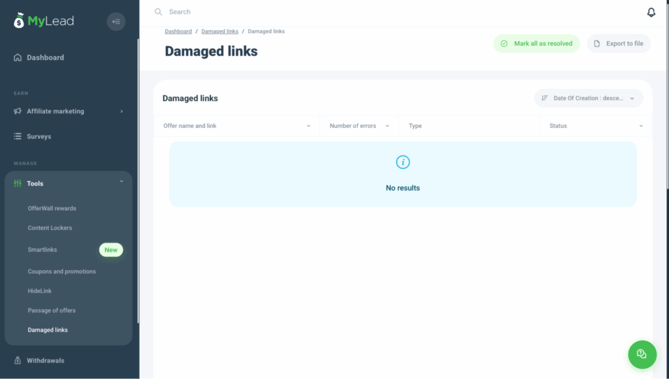The height and width of the screenshot is (379, 669).
Task: Open the green chat support bubble
Action: click(x=642, y=354)
